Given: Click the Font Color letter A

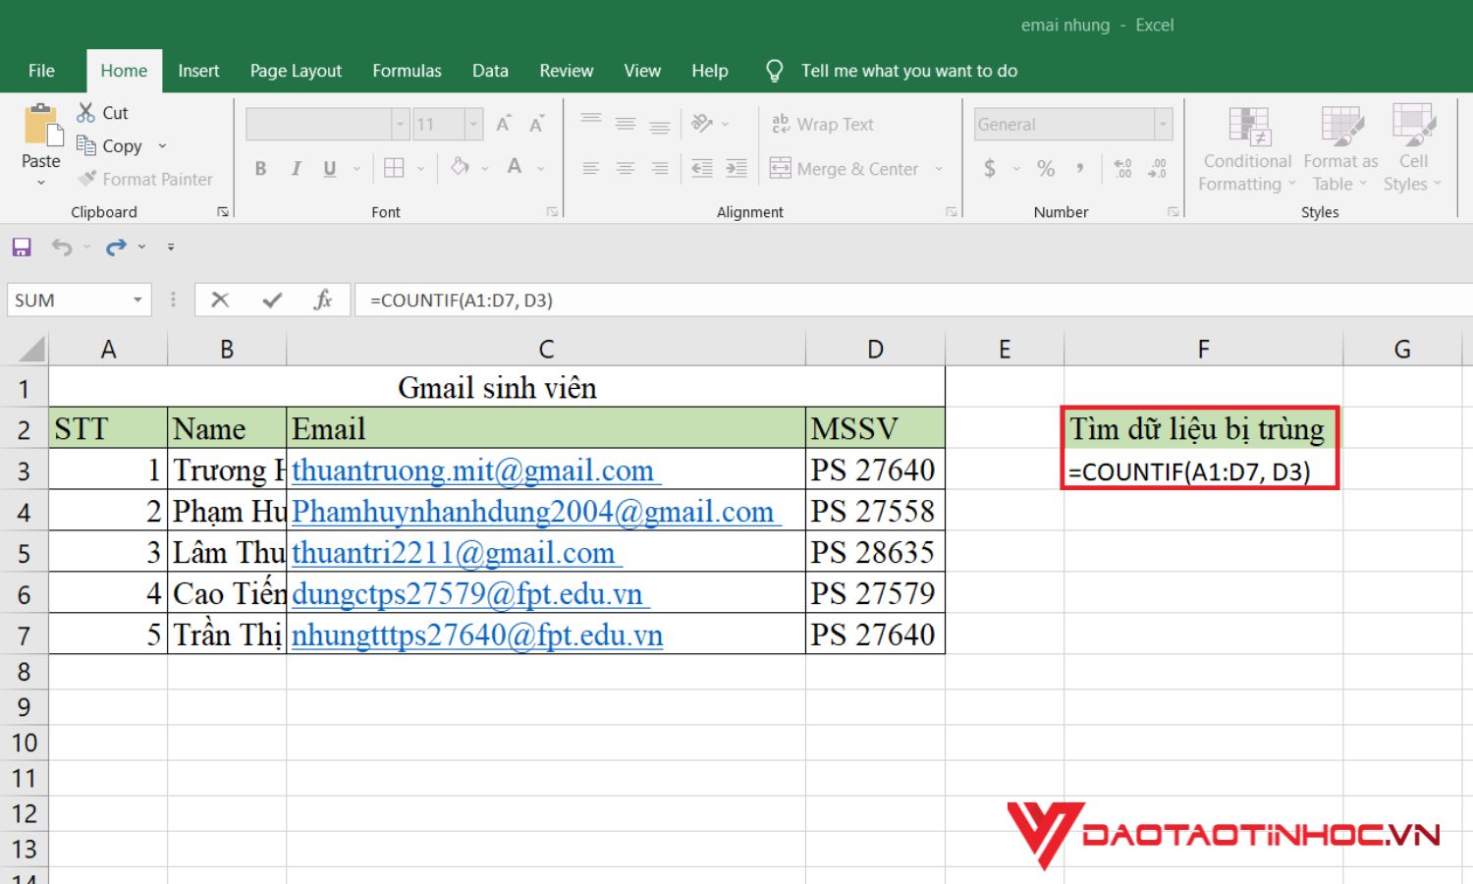Looking at the screenshot, I should (515, 167).
